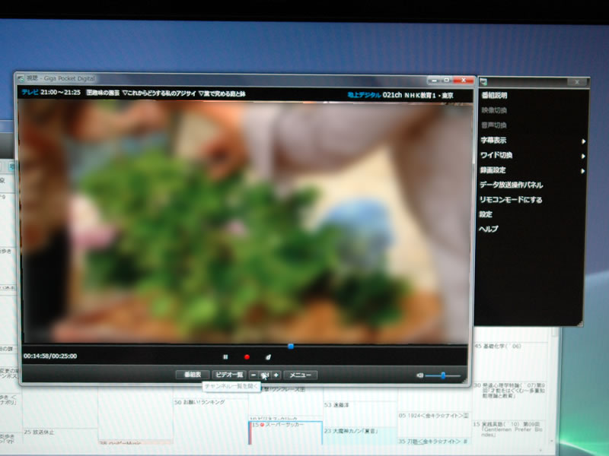Select お願い!ランキング program in background guide
This screenshot has width=609, height=456.
click(x=199, y=403)
